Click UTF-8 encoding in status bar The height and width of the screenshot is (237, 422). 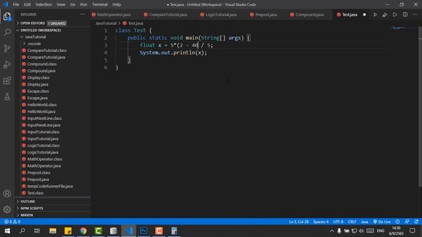338,222
